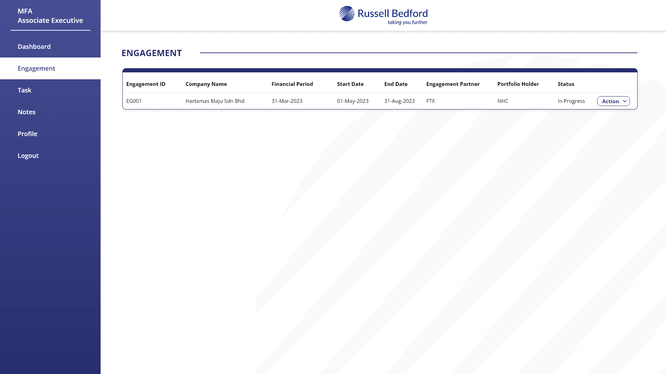Click the MFA Associate Executive header

[50, 16]
